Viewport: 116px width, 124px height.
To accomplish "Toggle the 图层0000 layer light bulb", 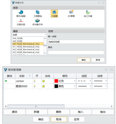I will point(34,86).
